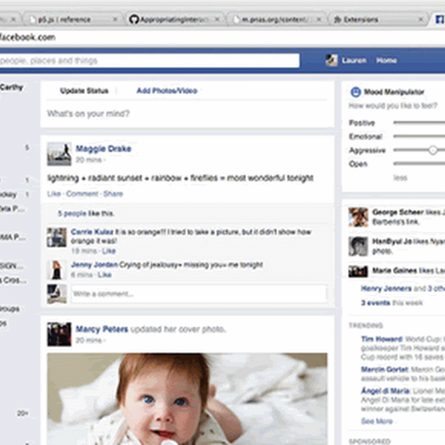This screenshot has width=445, height=445.
Task: Open Marcy Peters' name link
Action: [102, 329]
